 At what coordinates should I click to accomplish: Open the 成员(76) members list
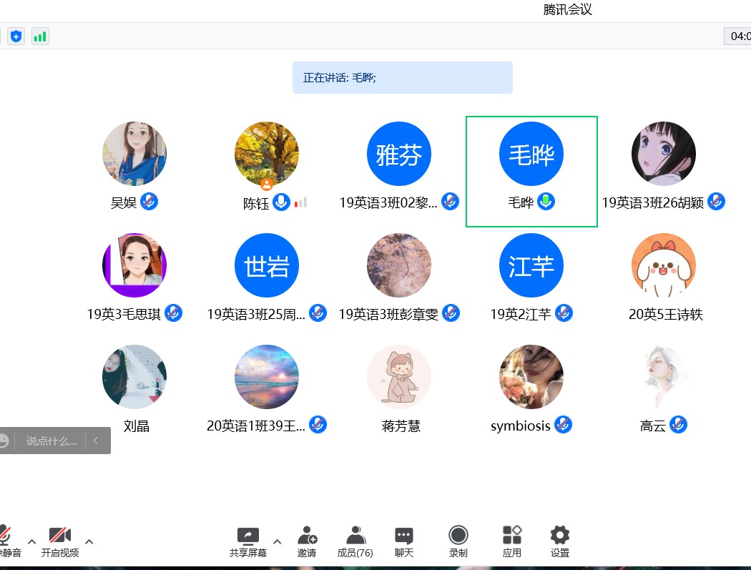pyautogui.click(x=355, y=536)
